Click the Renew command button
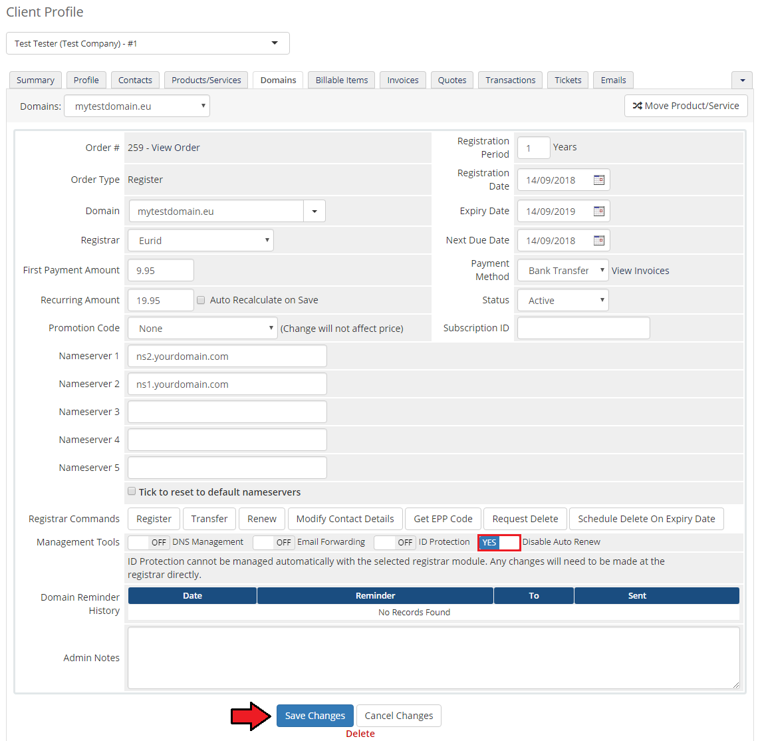The width and height of the screenshot is (760, 741). point(262,519)
